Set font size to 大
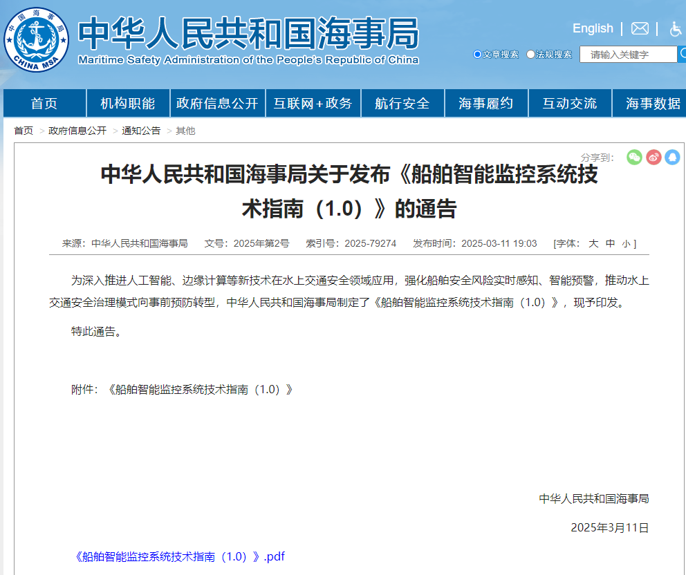686x575 pixels. point(593,243)
